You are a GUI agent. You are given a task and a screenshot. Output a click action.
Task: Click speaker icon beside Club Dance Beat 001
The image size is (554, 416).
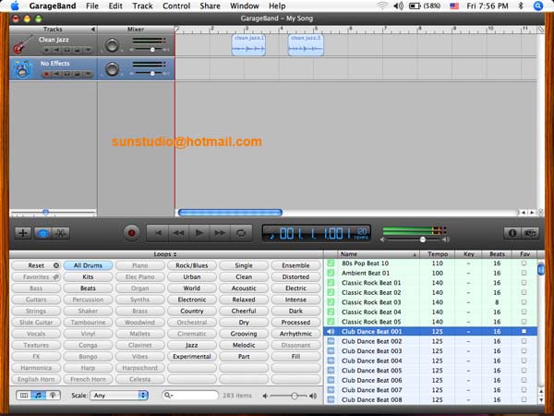coord(331,332)
